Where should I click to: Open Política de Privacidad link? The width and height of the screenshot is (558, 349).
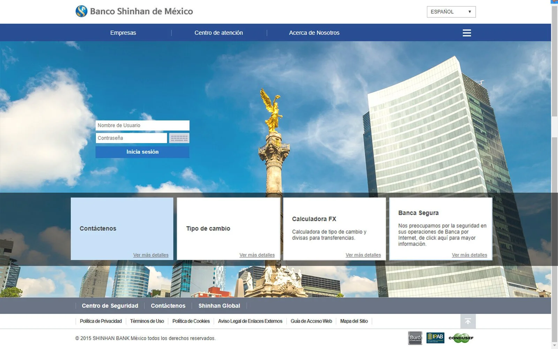click(101, 321)
